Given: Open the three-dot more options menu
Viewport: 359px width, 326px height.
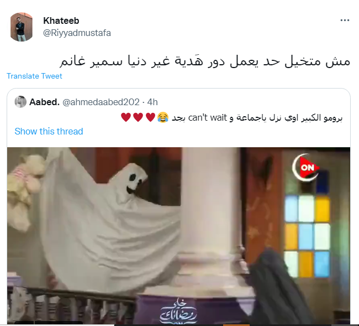Looking at the screenshot, I should 345,20.
